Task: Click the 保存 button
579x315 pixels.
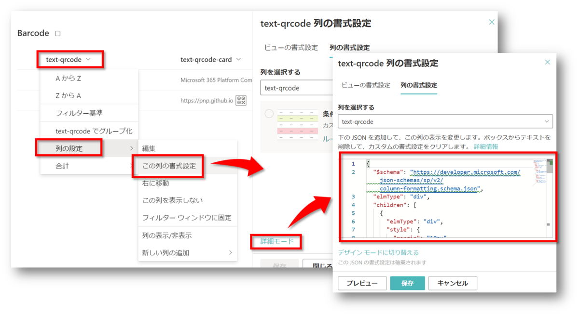Action: [x=407, y=283]
